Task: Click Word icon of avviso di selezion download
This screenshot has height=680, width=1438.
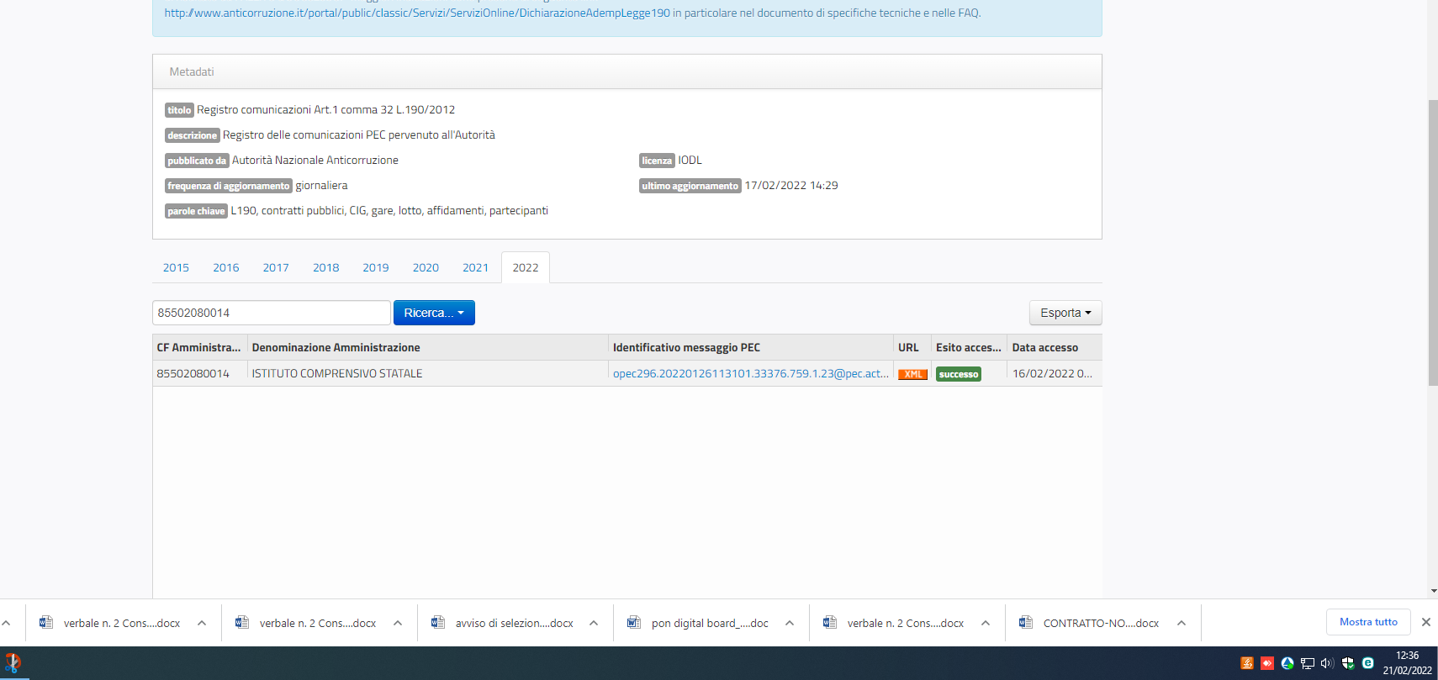Action: pyautogui.click(x=438, y=623)
